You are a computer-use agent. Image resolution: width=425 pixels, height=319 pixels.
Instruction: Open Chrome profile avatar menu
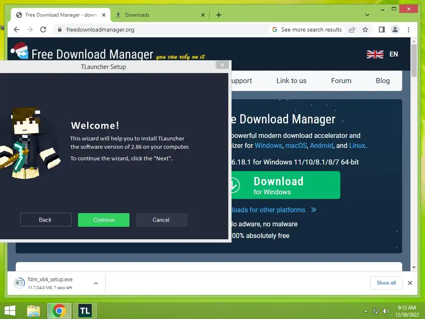395,29
